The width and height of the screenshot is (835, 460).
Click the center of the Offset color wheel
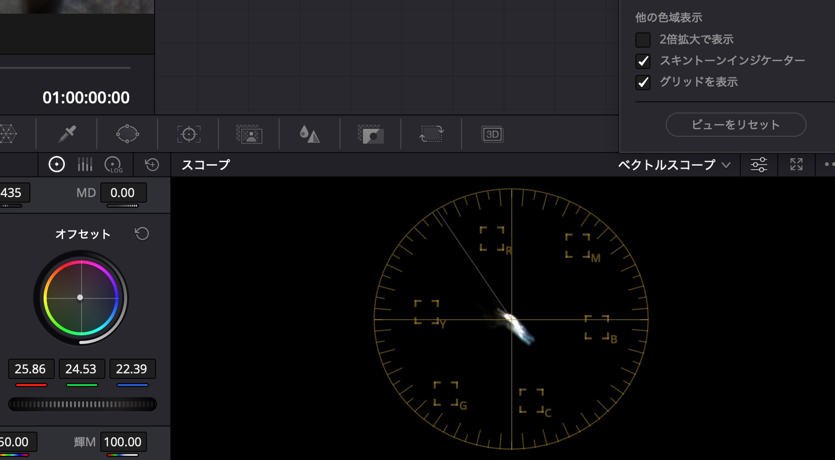point(81,298)
